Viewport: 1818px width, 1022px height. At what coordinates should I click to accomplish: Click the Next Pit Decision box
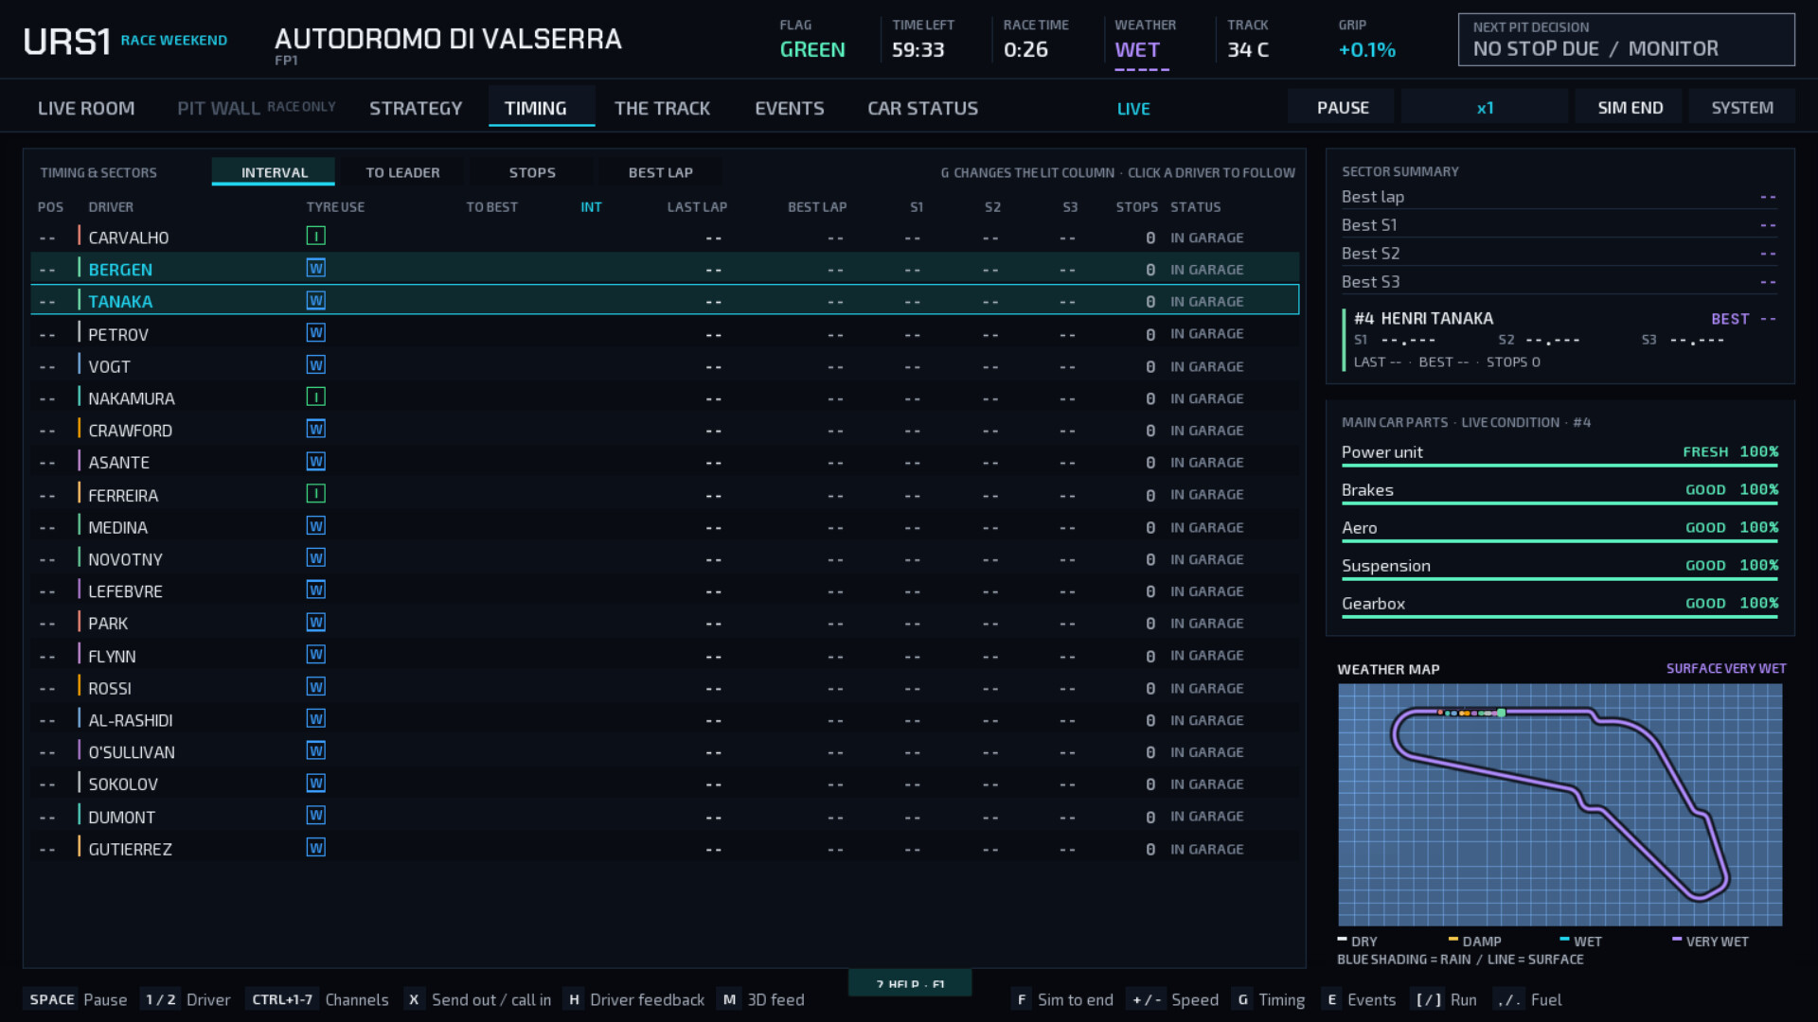tap(1626, 40)
